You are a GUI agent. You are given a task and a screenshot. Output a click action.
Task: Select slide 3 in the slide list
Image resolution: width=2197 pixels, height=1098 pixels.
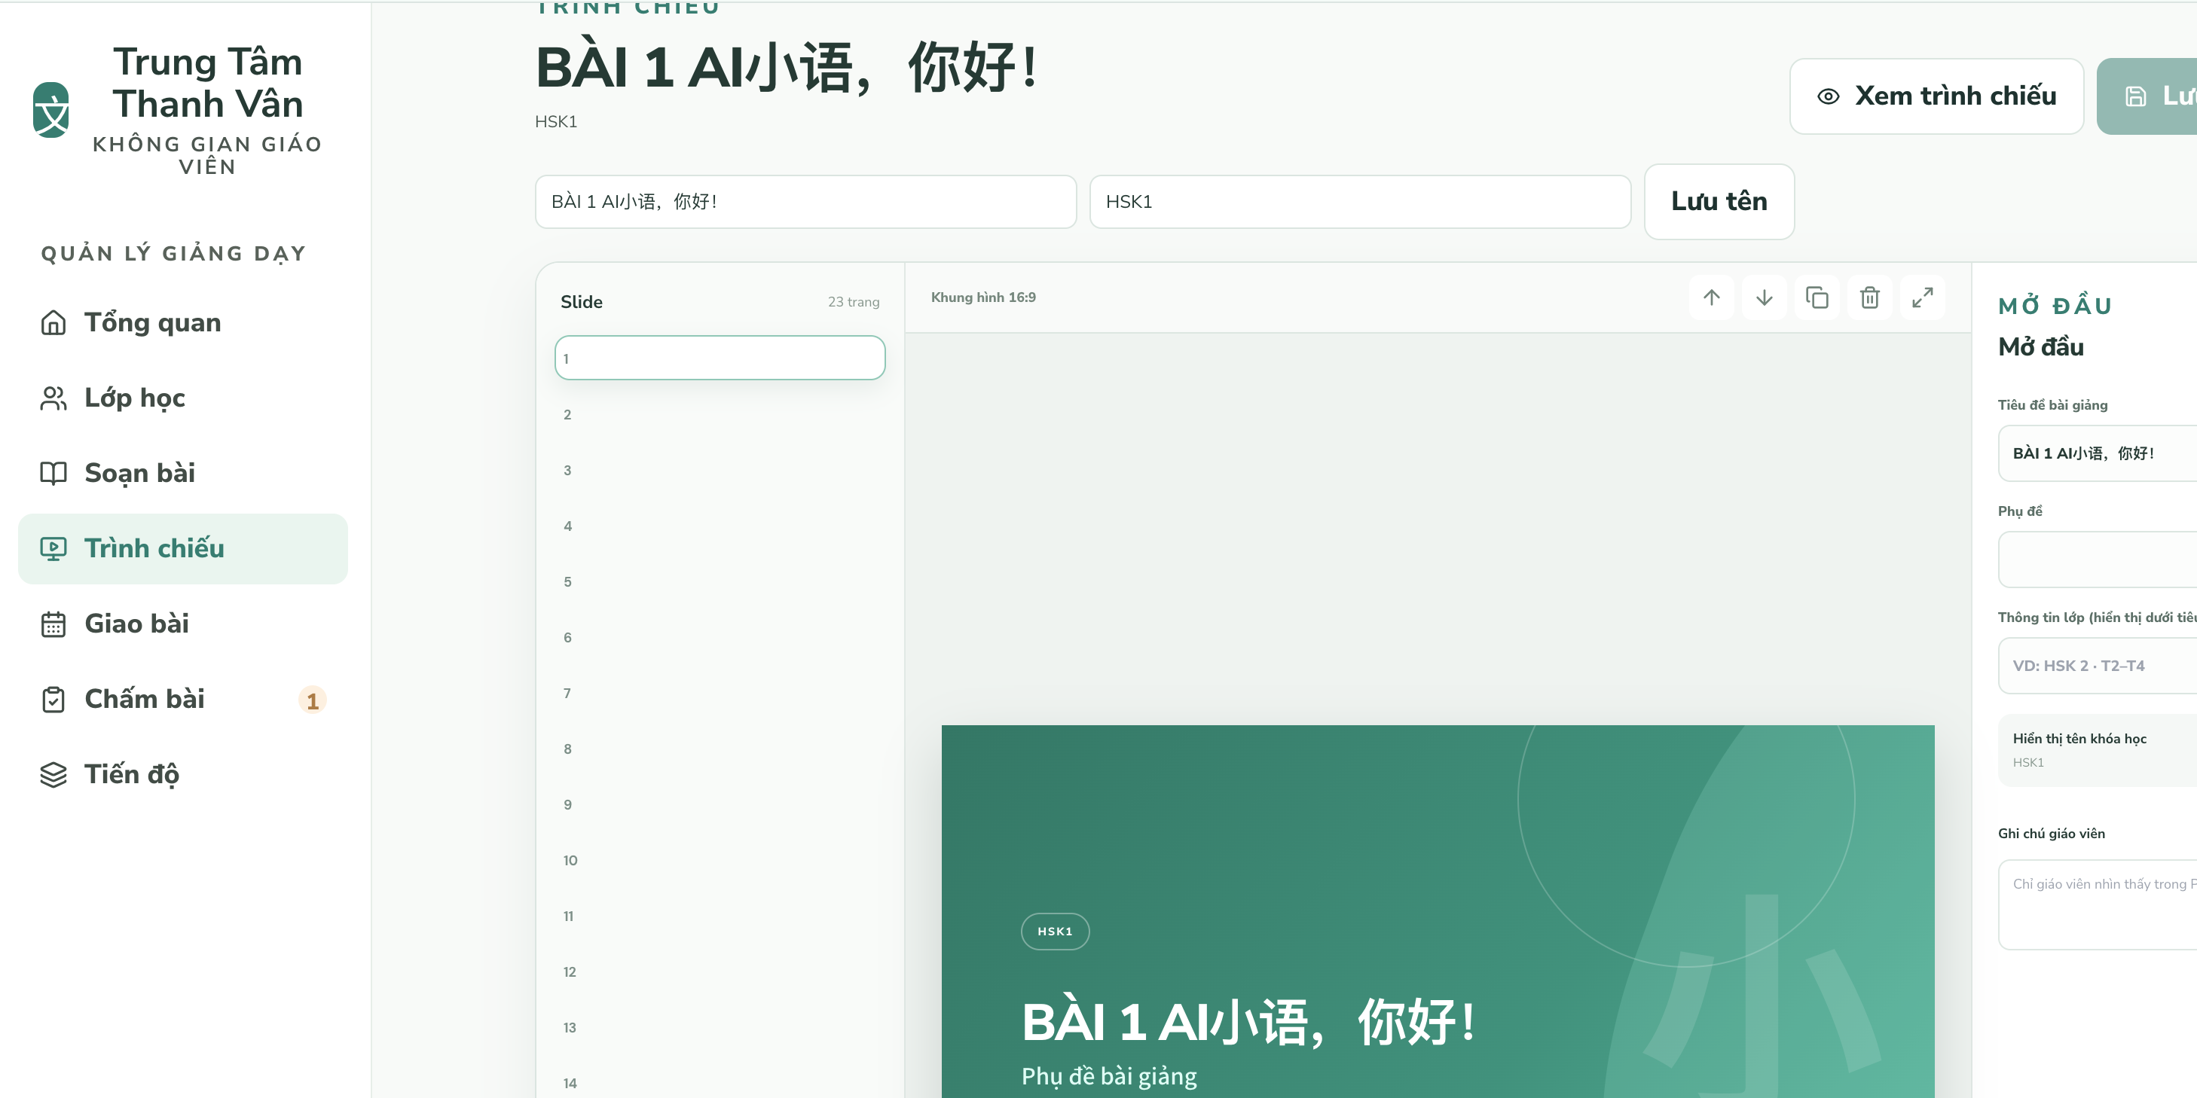[x=720, y=470]
